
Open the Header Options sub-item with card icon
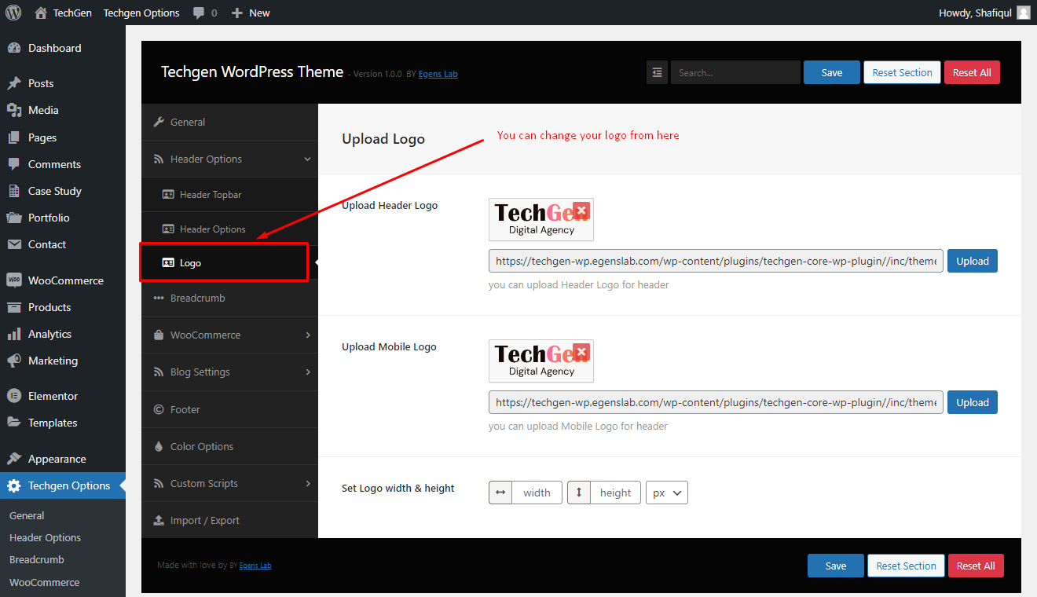229,229
